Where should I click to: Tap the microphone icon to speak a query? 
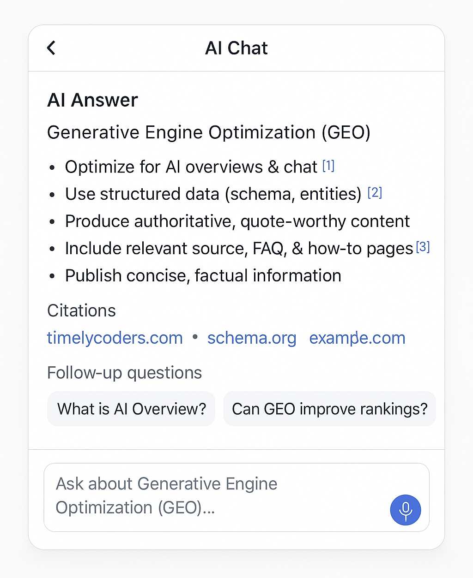point(406,510)
